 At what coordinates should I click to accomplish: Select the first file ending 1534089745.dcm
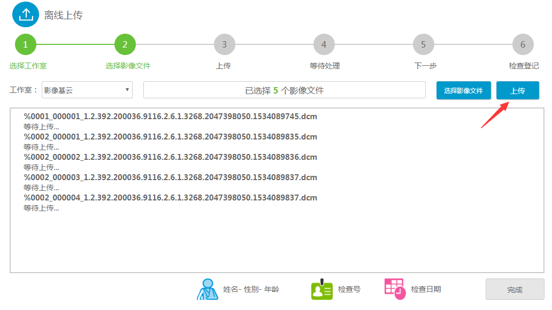click(x=171, y=117)
